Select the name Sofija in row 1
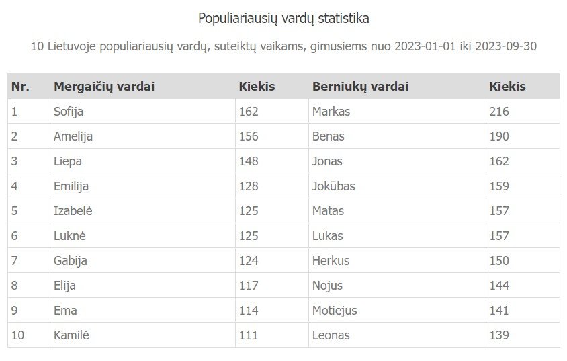 point(69,112)
